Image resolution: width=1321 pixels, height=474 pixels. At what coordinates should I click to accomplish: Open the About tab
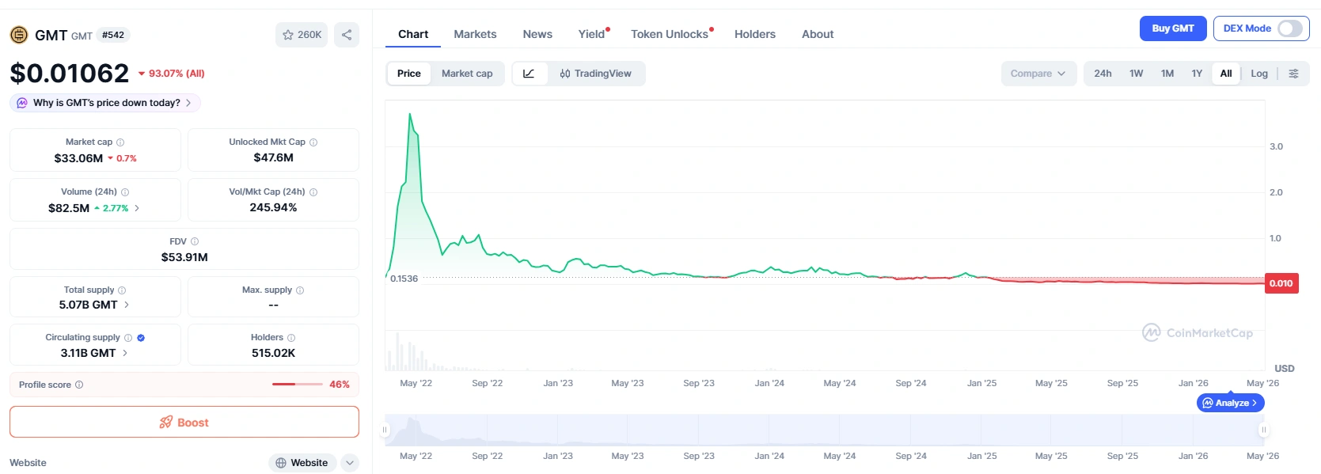[818, 34]
